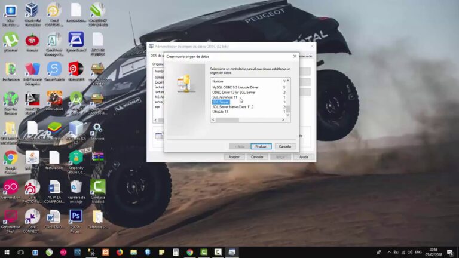Click Ayuda button in ODBC administrator
The height and width of the screenshot is (258, 459).
pos(304,157)
